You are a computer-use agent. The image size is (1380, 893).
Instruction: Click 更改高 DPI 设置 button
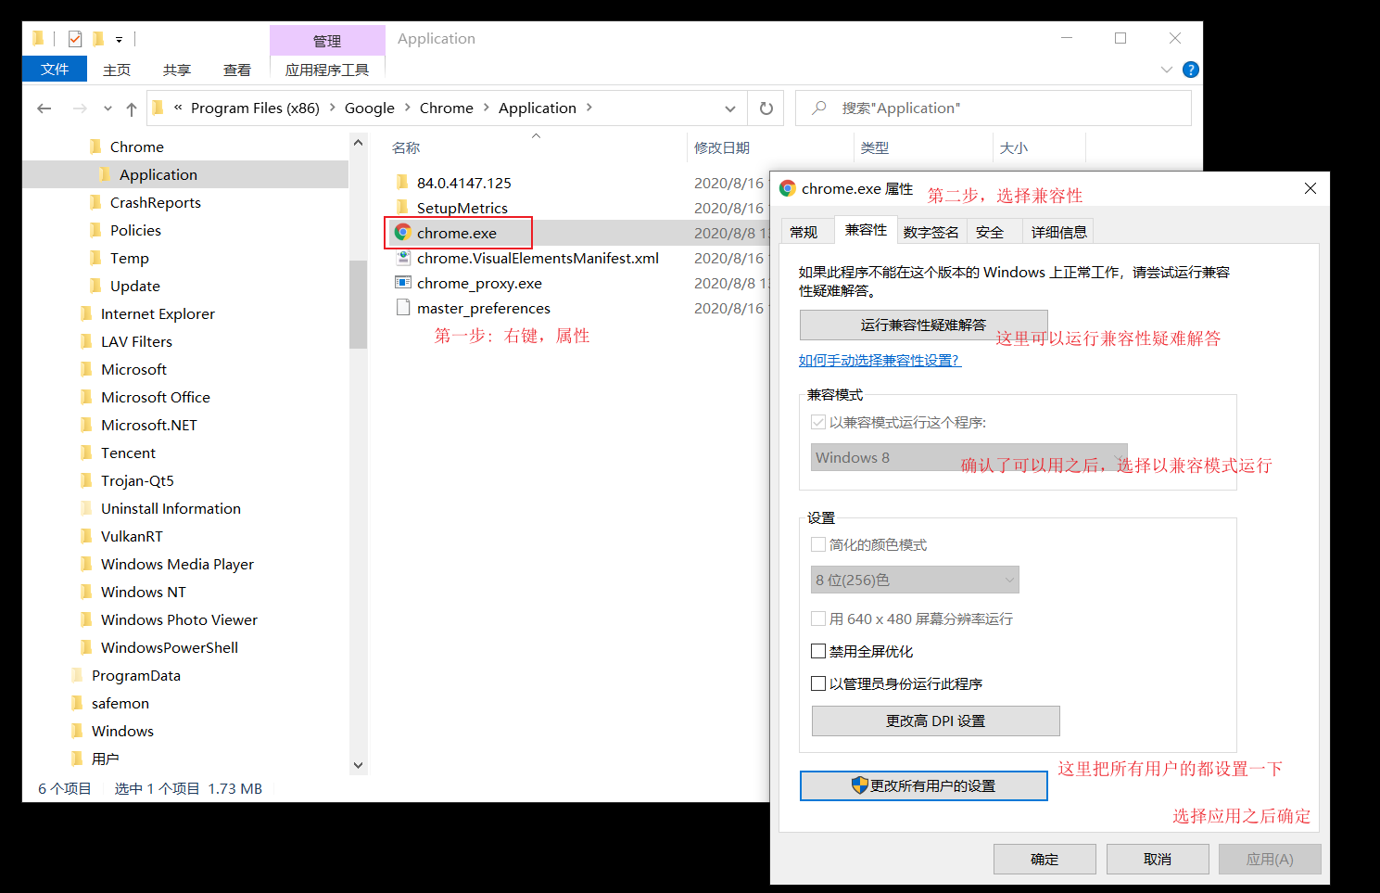935,721
